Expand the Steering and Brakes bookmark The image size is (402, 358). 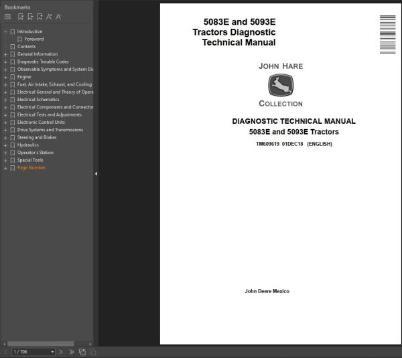pyautogui.click(x=5, y=138)
